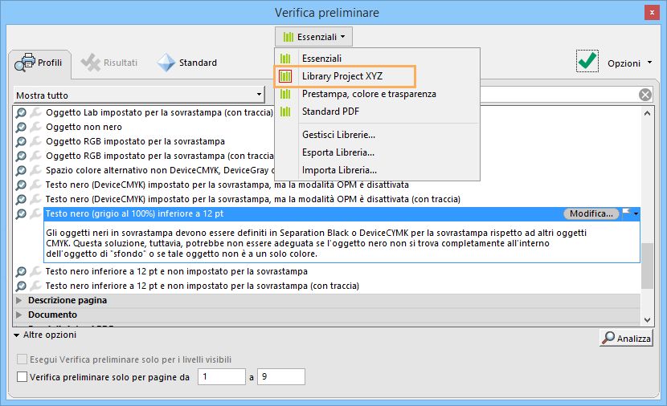This screenshot has width=667, height=406.
Task: Pick Standard PDF library entry
Action: (330, 112)
